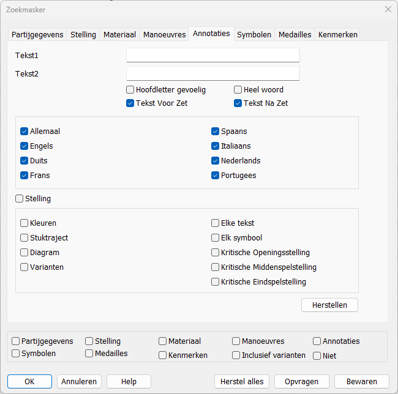Screen dimensions: 398x394
Task: Click the Tekst1 input field
Action: click(x=213, y=55)
